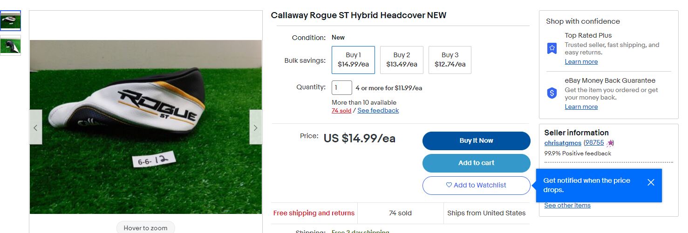The width and height of the screenshot is (688, 233).
Task: Select the first headcover thumbnail
Action: (x=10, y=21)
